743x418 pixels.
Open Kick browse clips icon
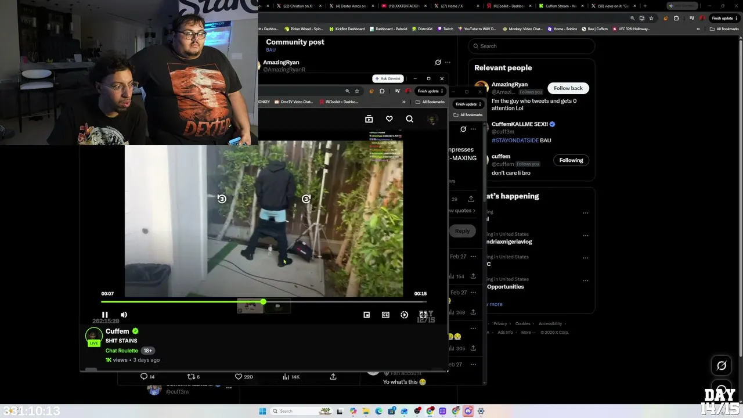coord(369,119)
